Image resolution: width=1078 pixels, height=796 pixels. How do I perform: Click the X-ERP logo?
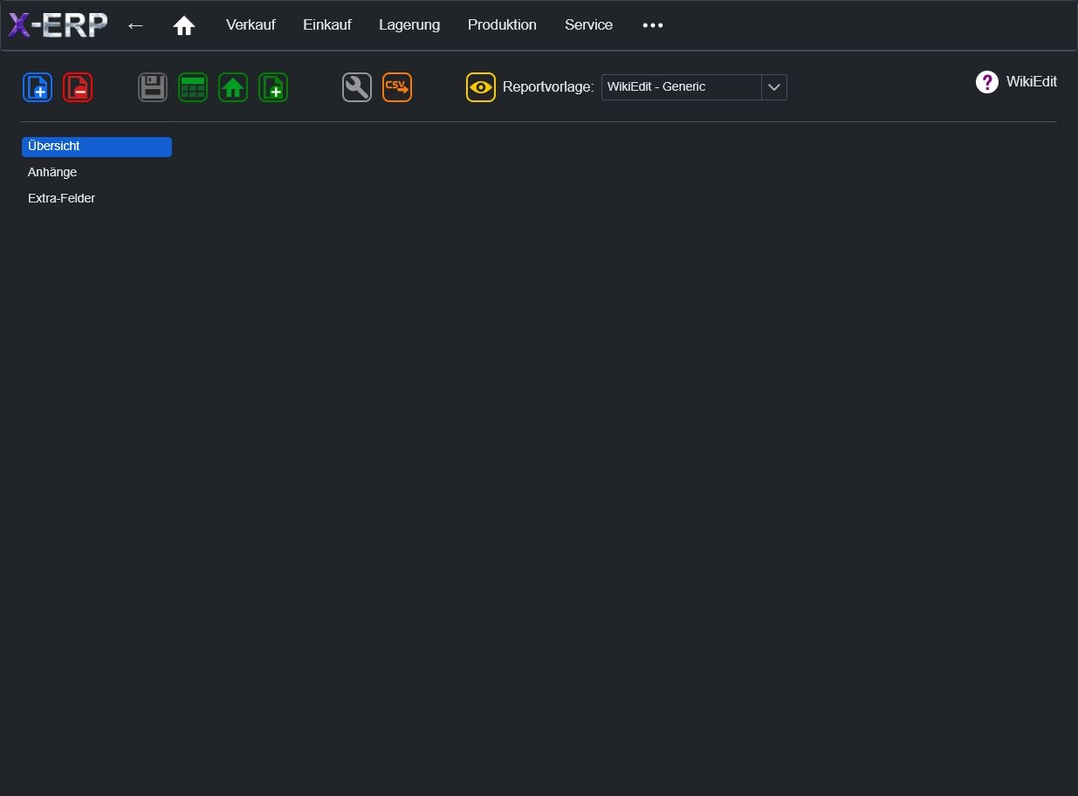coord(58,25)
